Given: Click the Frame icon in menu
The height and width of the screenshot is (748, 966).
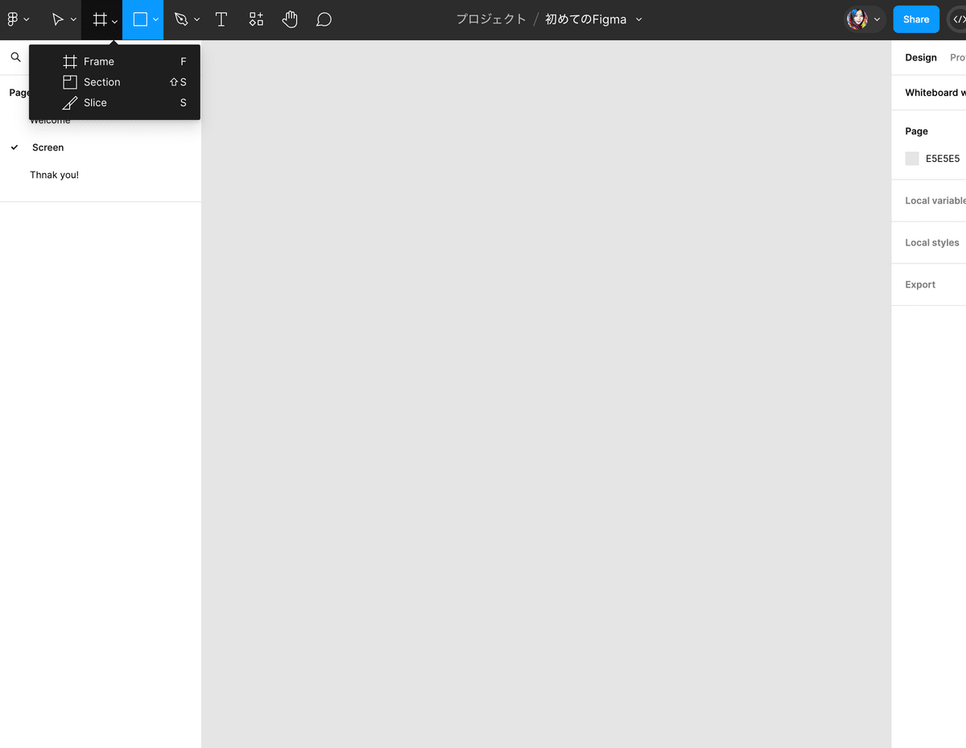Looking at the screenshot, I should tap(70, 61).
